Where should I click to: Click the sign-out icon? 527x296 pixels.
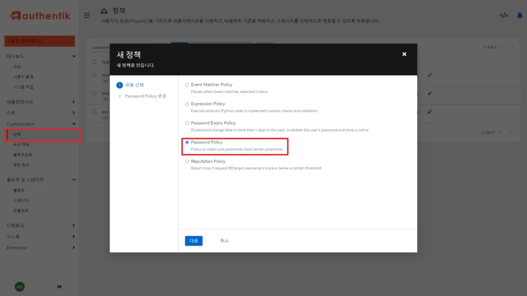pos(60,286)
